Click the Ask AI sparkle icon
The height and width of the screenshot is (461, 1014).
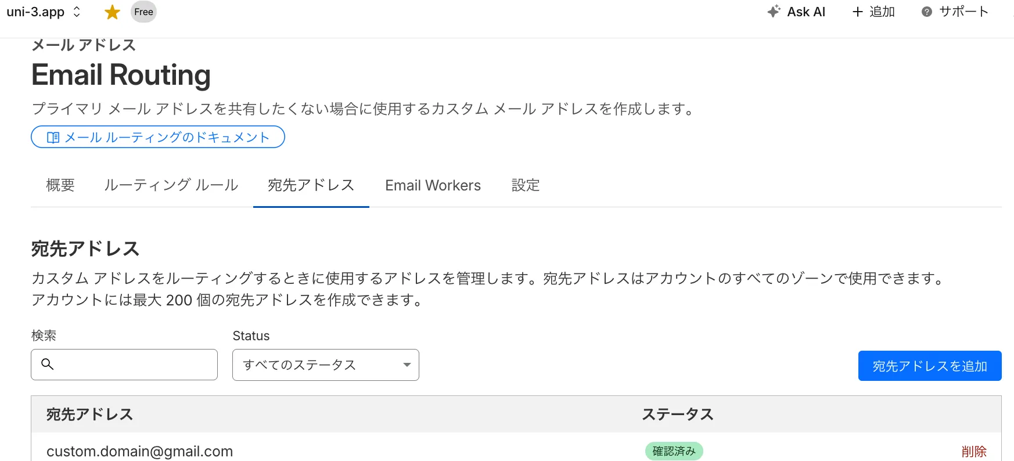774,12
